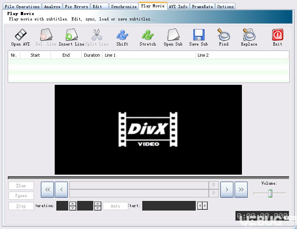The image size is (297, 229).
Task: Open the FrameRate tab
Action: pyautogui.click(x=202, y=7)
